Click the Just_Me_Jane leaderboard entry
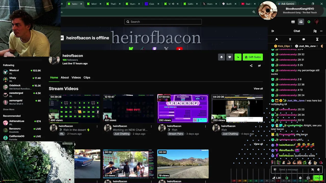This screenshot has width=326, height=183. pos(306,46)
